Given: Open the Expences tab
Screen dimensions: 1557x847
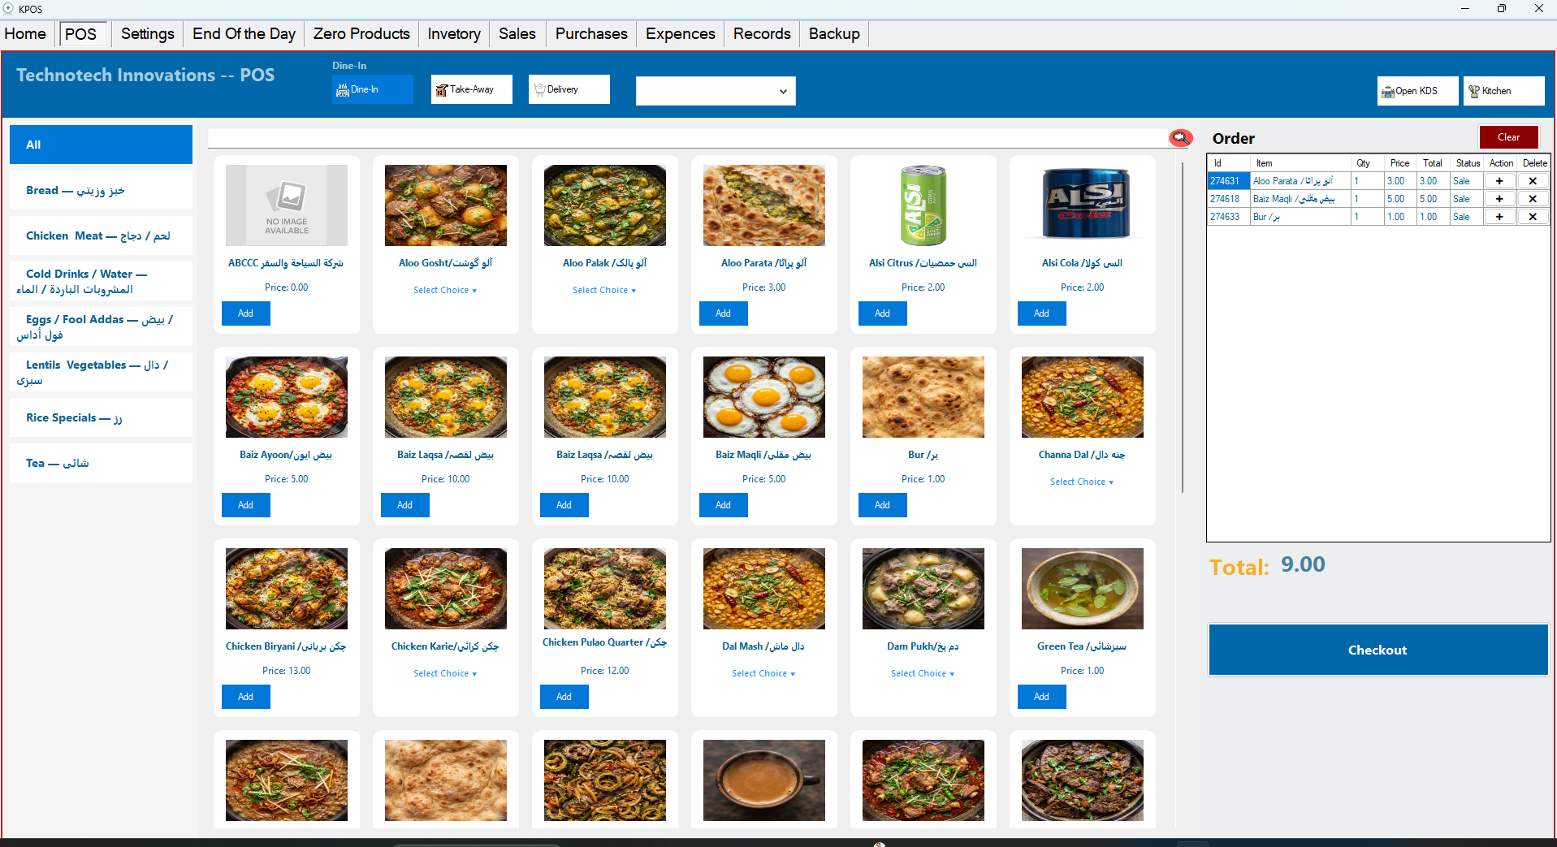Looking at the screenshot, I should pyautogui.click(x=681, y=34).
